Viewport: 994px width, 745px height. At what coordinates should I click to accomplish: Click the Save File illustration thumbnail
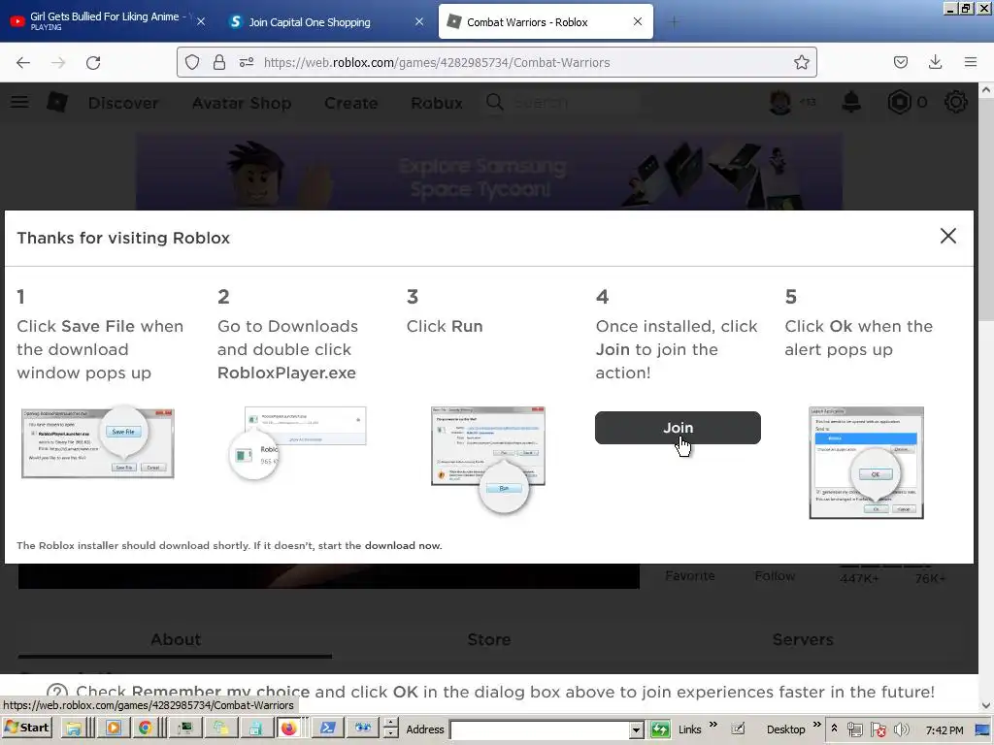click(x=98, y=442)
